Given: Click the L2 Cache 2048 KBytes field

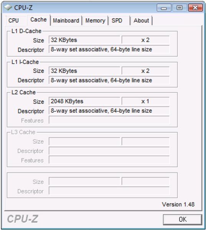Looking at the screenshot, I should pyautogui.click(x=84, y=101).
